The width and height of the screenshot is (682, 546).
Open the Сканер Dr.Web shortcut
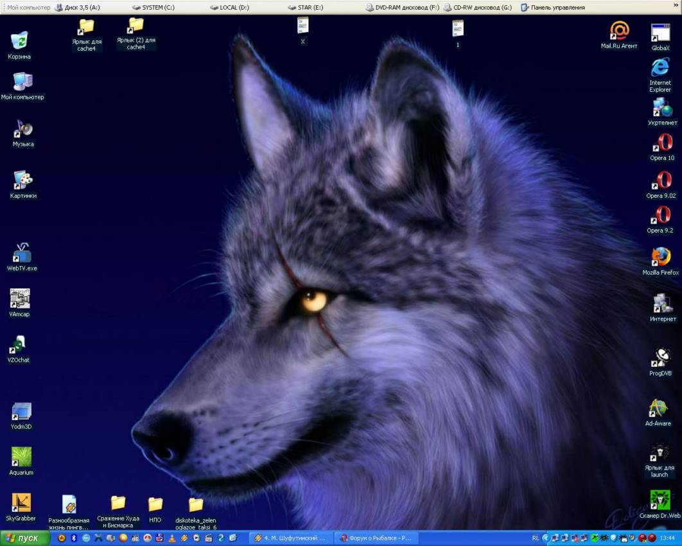coord(660,500)
